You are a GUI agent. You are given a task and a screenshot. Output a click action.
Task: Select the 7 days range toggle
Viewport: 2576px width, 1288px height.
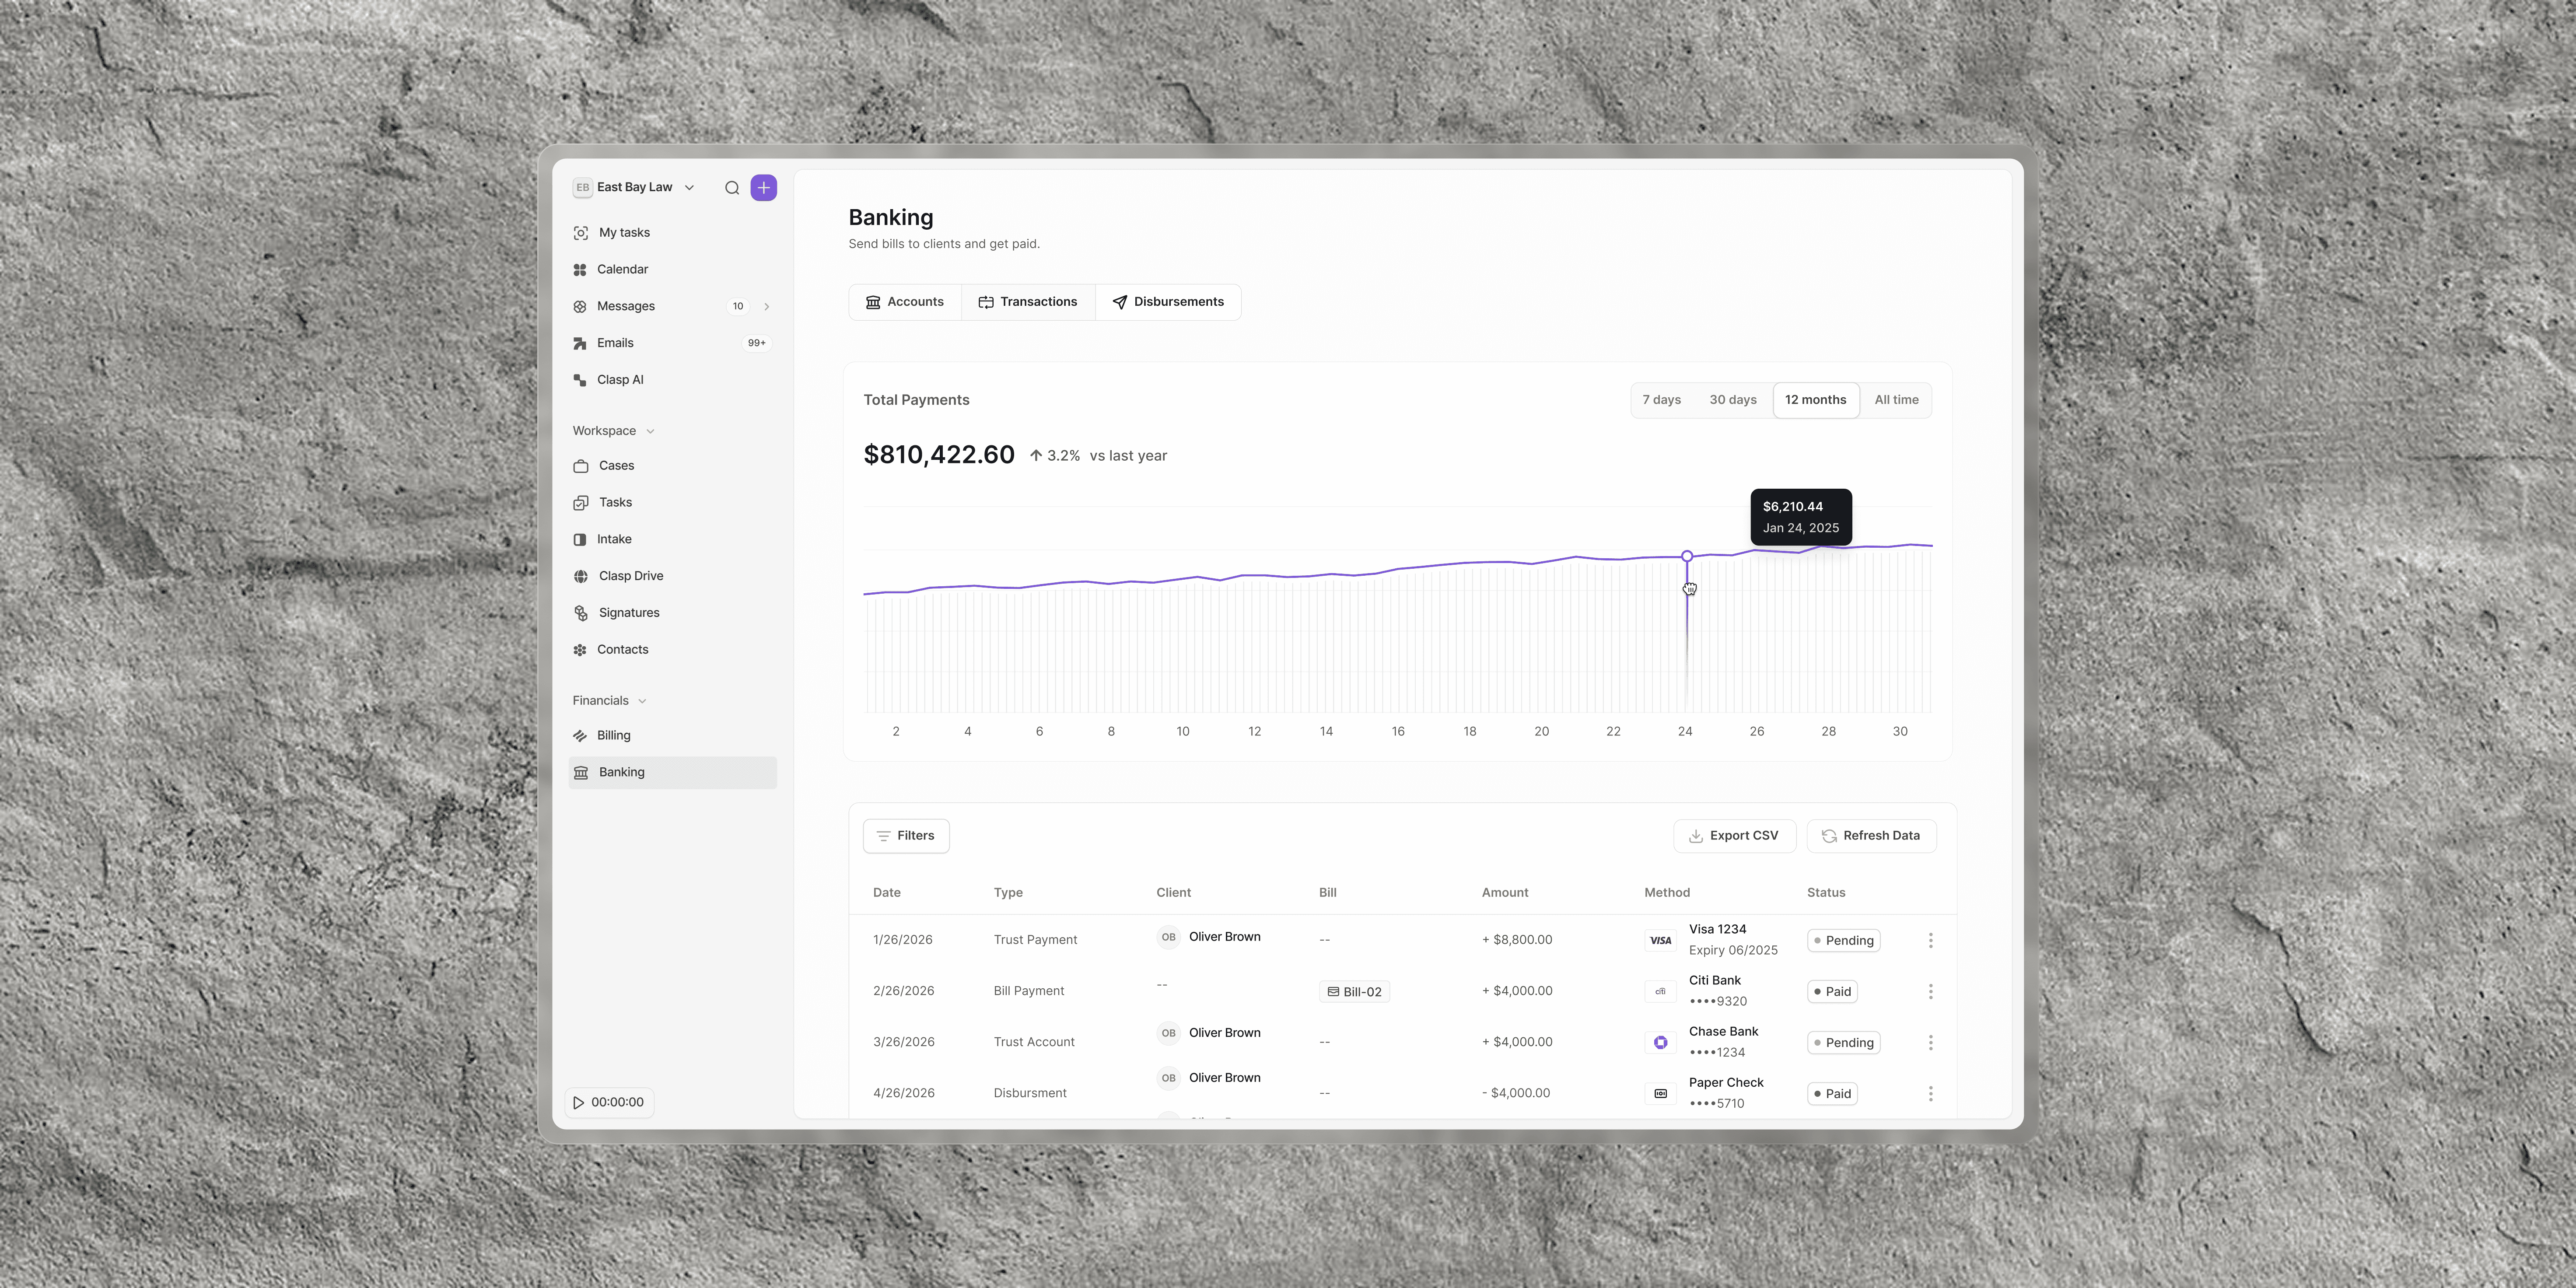click(1661, 400)
